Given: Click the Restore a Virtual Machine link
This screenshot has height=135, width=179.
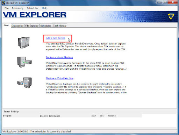Looking at the screenshot, I should 60,78.
